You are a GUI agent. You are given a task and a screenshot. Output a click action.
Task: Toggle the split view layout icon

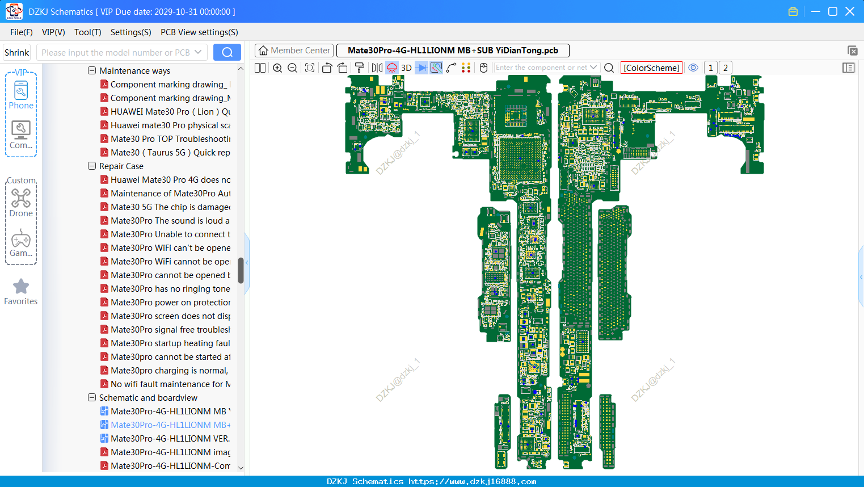point(260,68)
